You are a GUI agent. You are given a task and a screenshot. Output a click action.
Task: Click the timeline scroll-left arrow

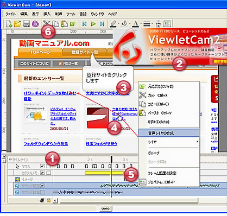tap(55, 200)
